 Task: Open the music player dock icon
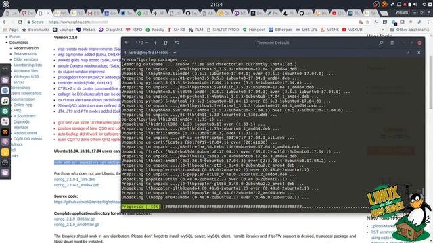(5, 101)
